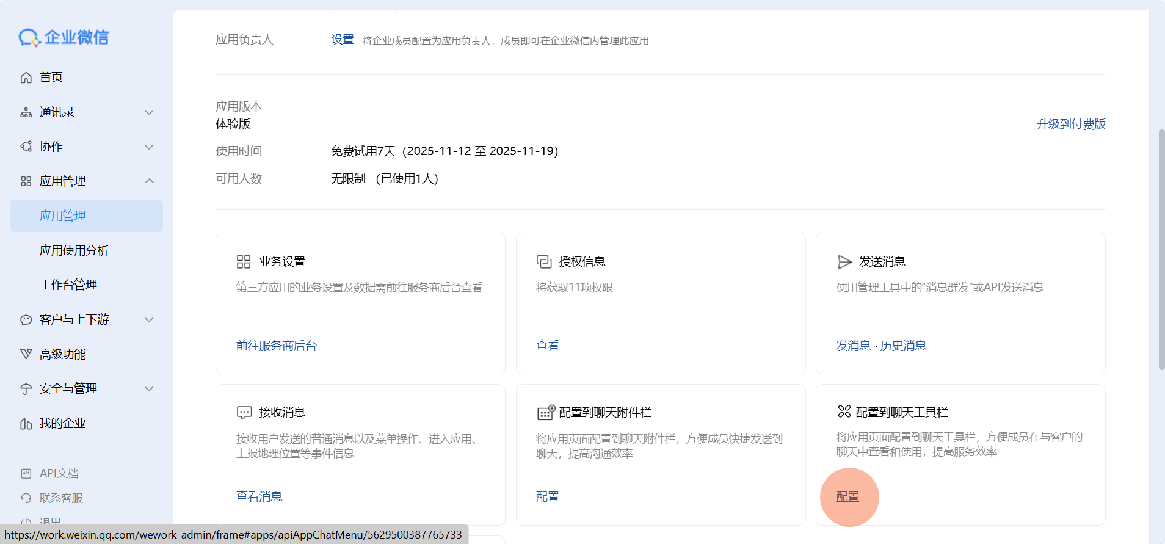
Task: Expand the 通讯录 submenu chevron
Action: (149, 112)
